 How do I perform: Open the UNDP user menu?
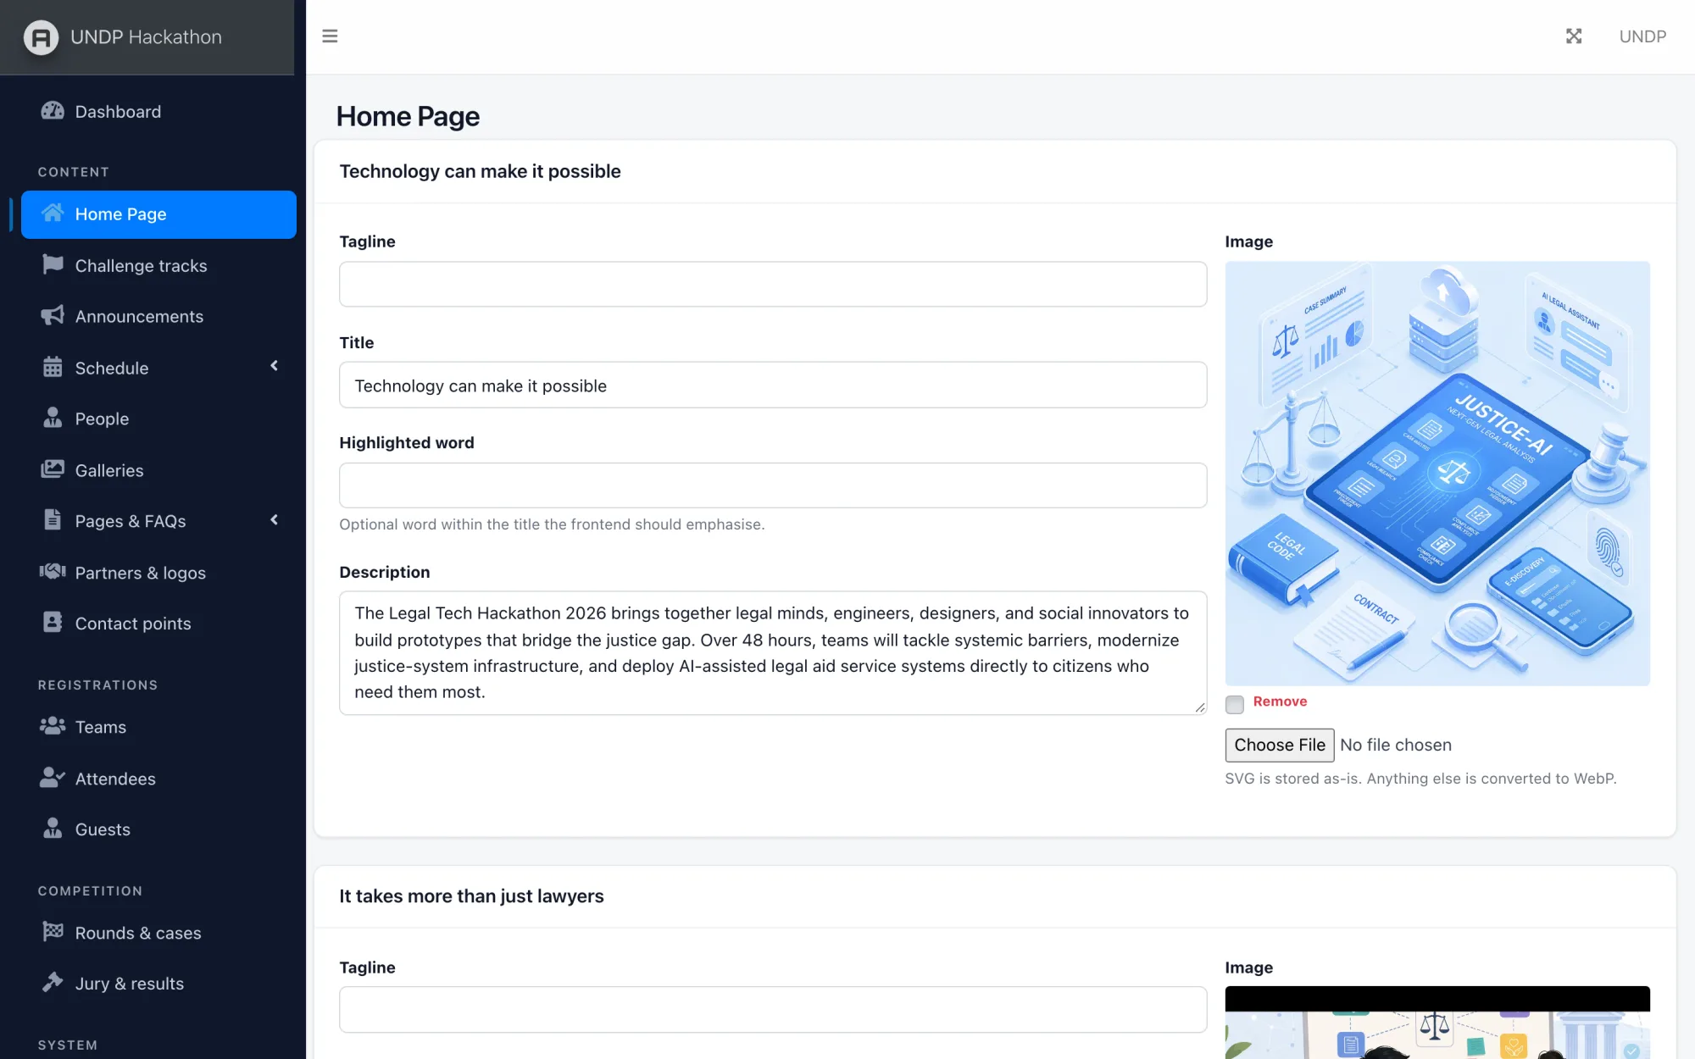1642,36
